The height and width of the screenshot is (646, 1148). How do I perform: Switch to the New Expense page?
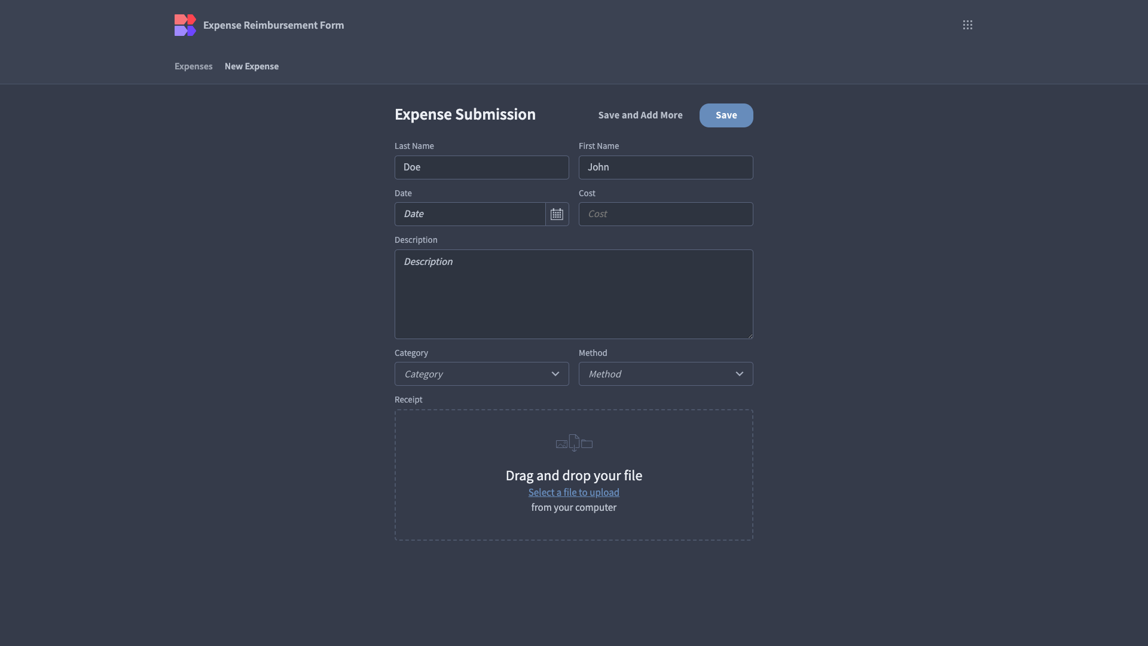[251, 66]
